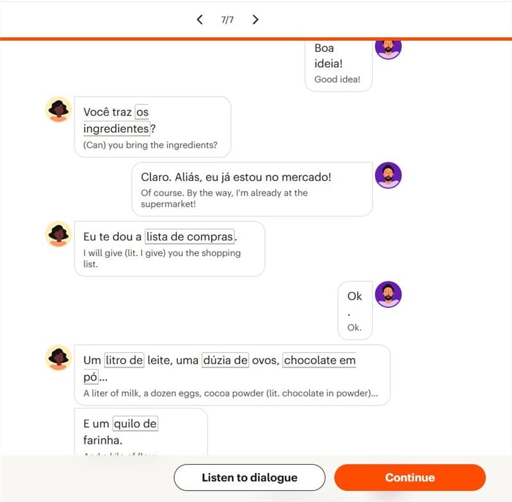Tap highlighted words 'chocolate em'
The height and width of the screenshot is (502, 512).
pos(319,360)
